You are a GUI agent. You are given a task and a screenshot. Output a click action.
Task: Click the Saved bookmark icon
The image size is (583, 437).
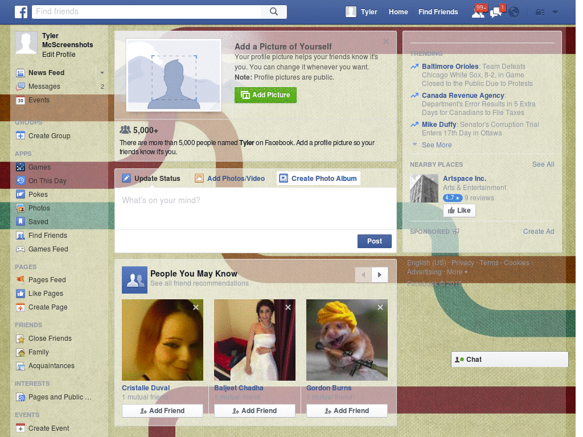20,222
